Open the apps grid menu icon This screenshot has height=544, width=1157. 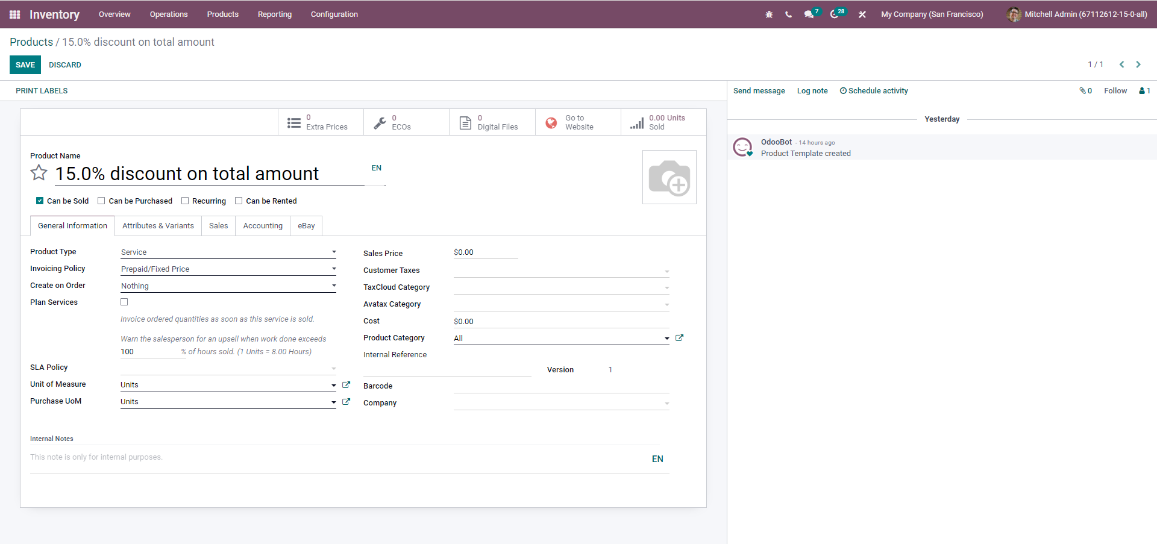coord(15,14)
